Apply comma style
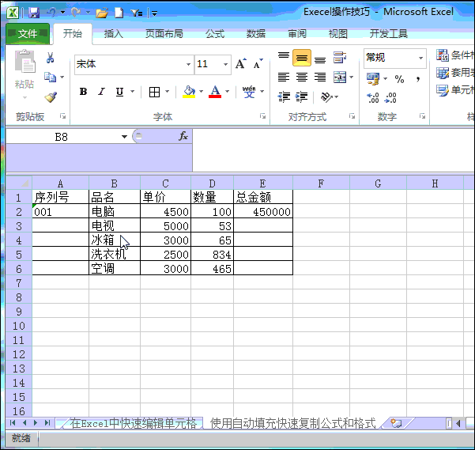Image resolution: width=475 pixels, height=450 pixels. click(418, 79)
